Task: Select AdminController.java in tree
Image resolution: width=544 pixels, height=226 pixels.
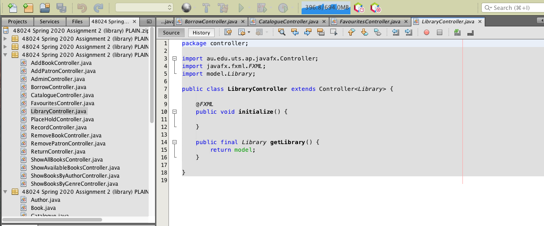Action: point(58,79)
